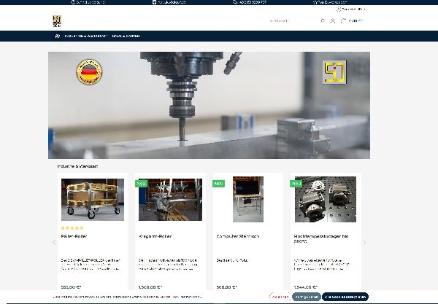The height and width of the screenshot is (304, 438).
Task: Open the Computer Stehtisch product title
Action: (x=239, y=237)
